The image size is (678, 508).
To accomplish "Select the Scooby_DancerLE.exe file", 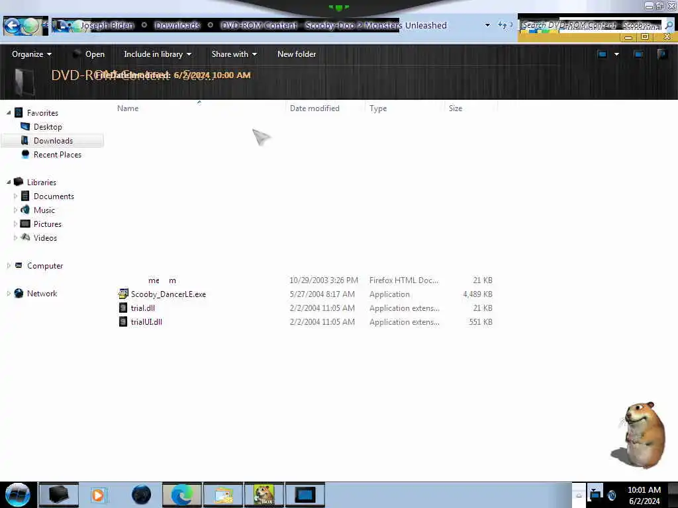I will point(168,294).
